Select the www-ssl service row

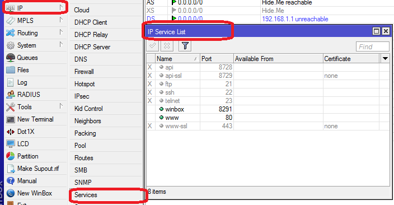pos(268,126)
